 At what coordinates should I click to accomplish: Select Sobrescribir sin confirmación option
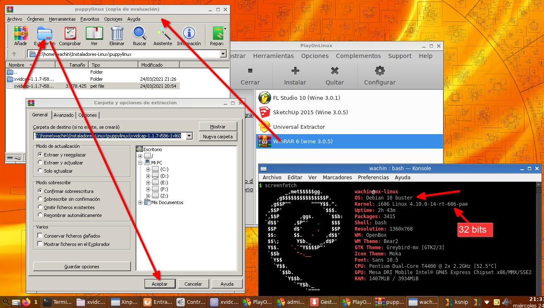40,199
